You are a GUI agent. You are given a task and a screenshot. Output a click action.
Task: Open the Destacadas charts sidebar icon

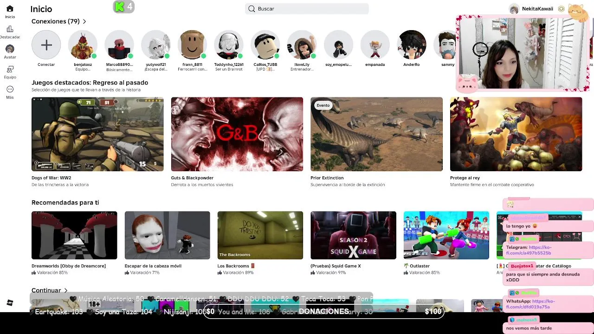pos(10,29)
